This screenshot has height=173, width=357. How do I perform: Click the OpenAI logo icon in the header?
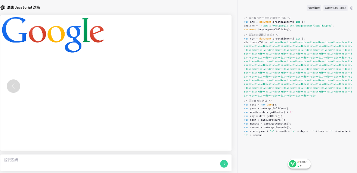(x=3, y=7)
